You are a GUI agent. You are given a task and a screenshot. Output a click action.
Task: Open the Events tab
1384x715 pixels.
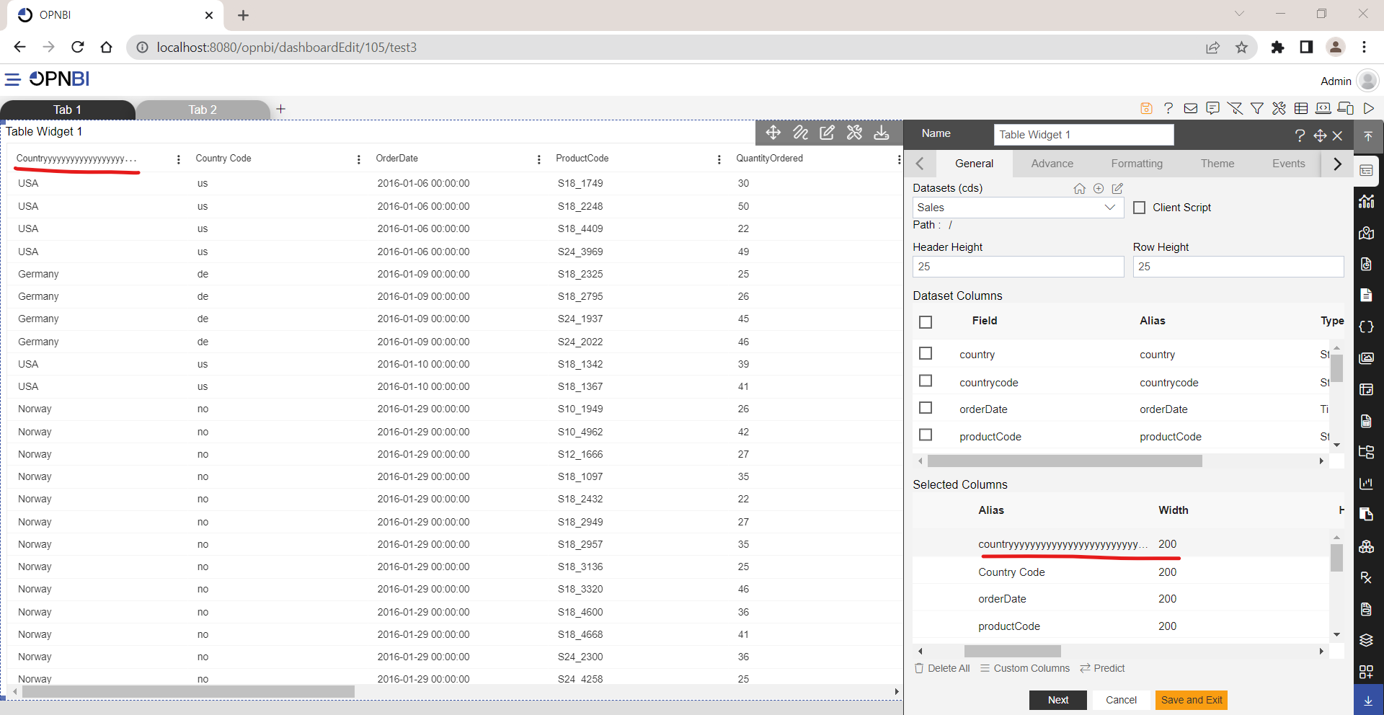pyautogui.click(x=1289, y=164)
